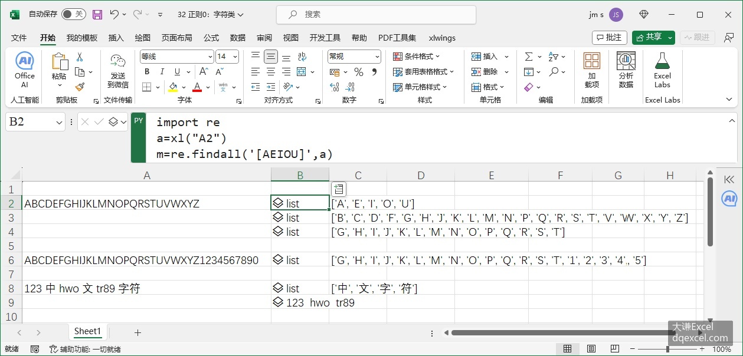
Task: Open the Office AI tool
Action: [x=25, y=71]
